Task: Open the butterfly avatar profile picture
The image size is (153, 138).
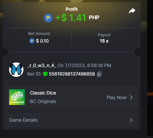Action: 16,70
